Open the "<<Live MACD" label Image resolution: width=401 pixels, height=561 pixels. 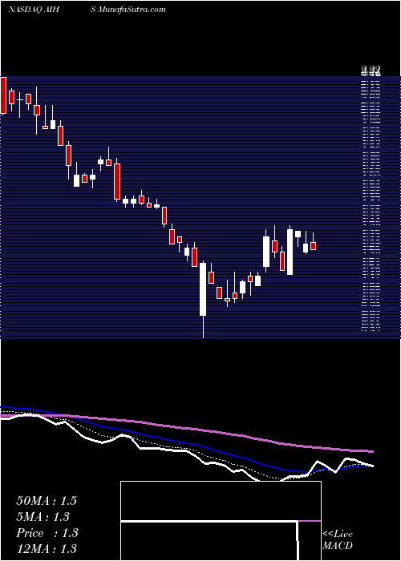coord(338,540)
